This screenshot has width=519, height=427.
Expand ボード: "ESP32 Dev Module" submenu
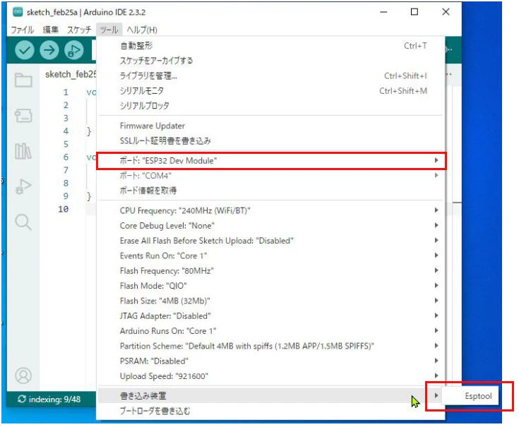pyautogui.click(x=271, y=161)
